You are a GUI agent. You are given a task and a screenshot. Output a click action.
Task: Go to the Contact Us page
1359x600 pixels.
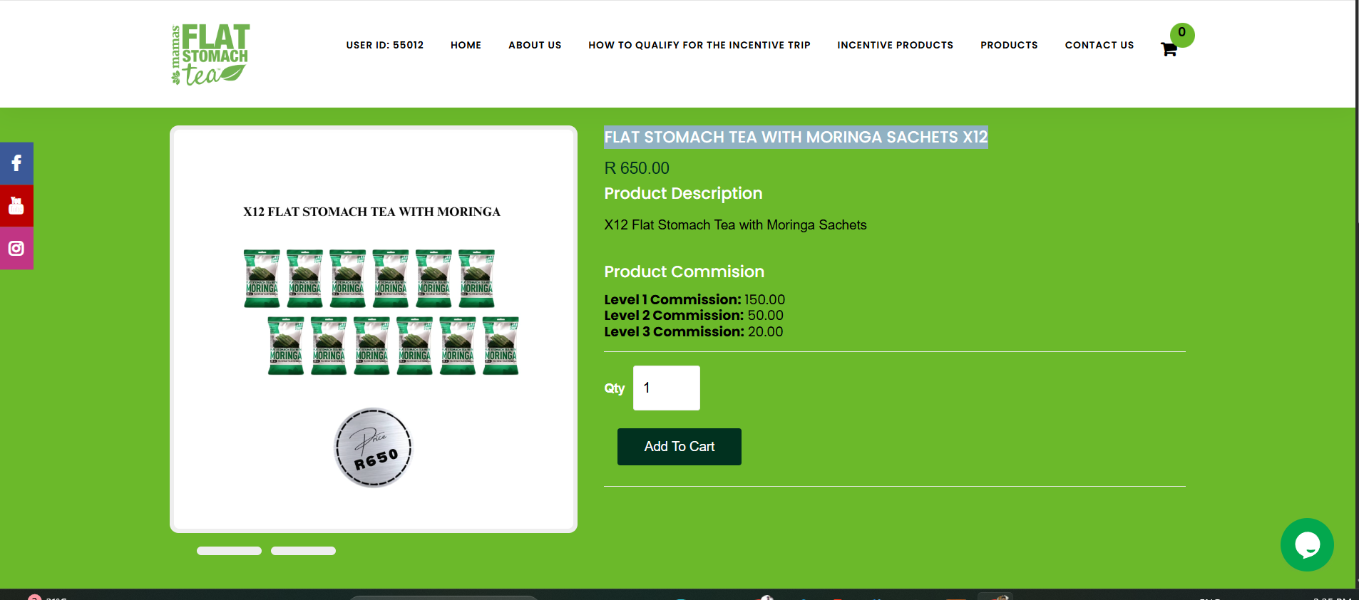point(1099,45)
